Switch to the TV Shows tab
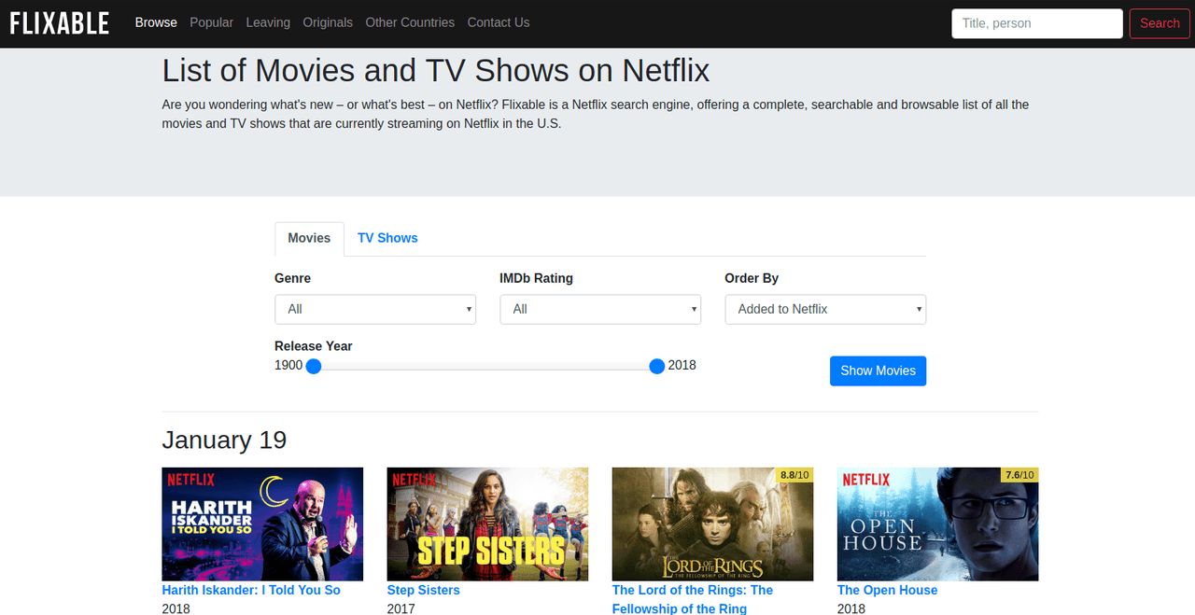This screenshot has height=615, width=1195. tap(387, 238)
